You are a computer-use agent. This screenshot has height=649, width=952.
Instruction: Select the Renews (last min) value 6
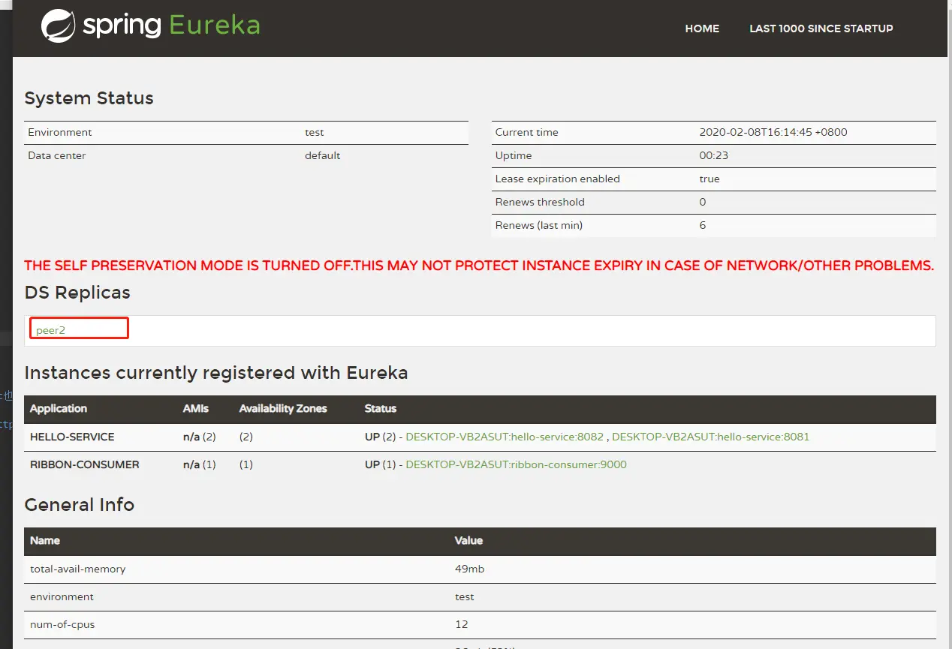703,225
